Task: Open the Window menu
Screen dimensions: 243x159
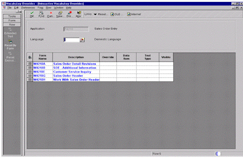Action: click(58, 8)
